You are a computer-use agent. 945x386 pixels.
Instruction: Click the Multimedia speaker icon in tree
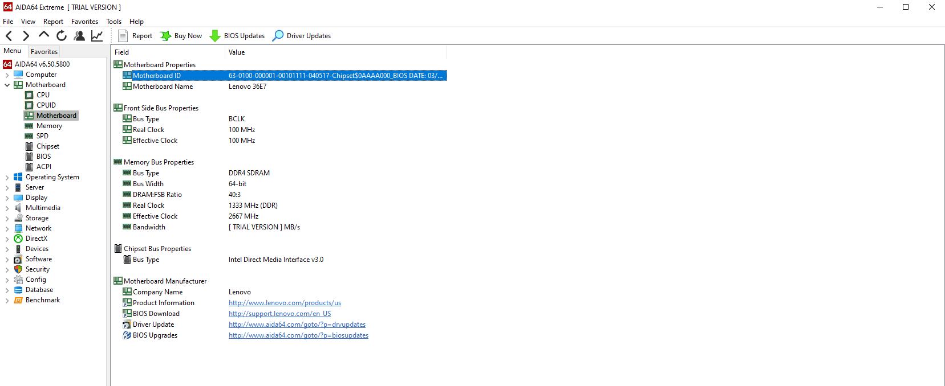(x=18, y=208)
